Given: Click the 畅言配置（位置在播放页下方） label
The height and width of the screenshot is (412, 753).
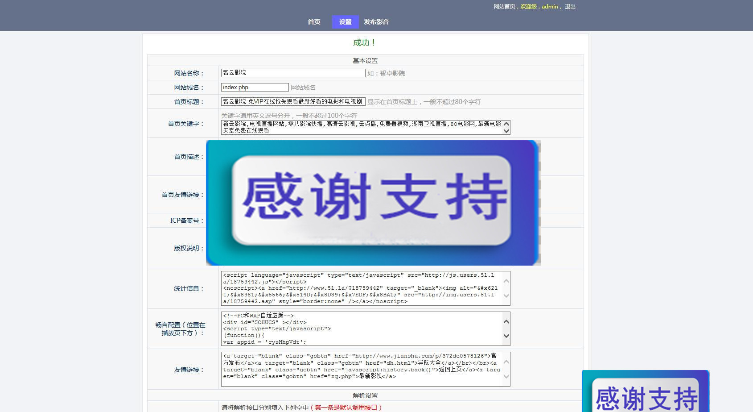Looking at the screenshot, I should click(x=181, y=329).
